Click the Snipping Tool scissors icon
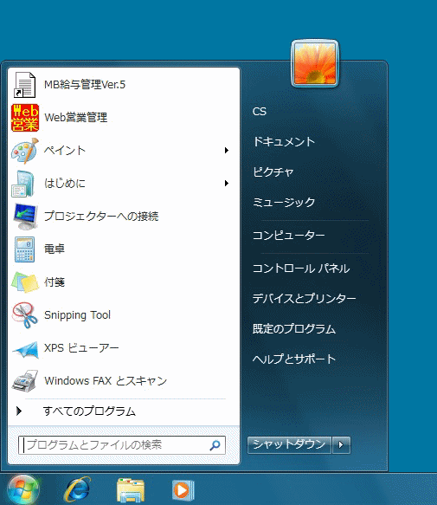Viewport: 437px width, 505px height. (x=25, y=315)
